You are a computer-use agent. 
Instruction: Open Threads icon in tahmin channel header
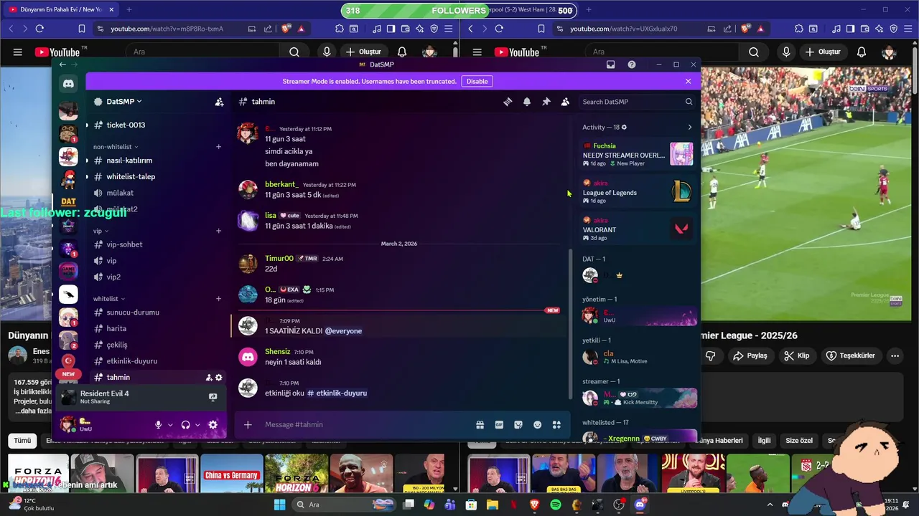coord(508,102)
